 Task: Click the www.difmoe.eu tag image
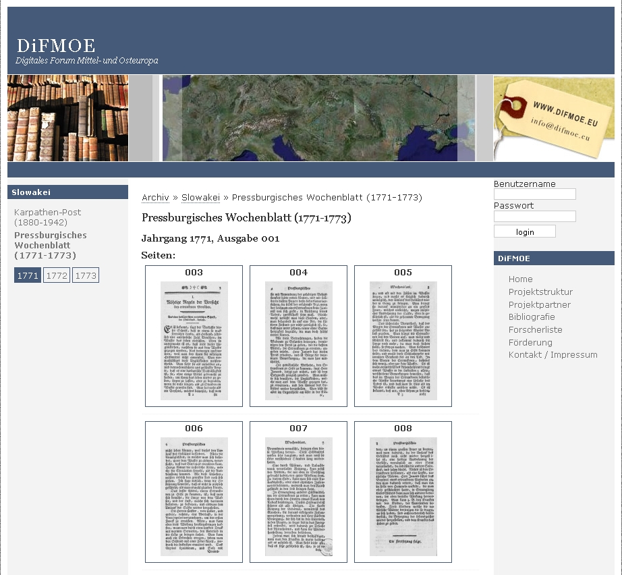(x=554, y=118)
